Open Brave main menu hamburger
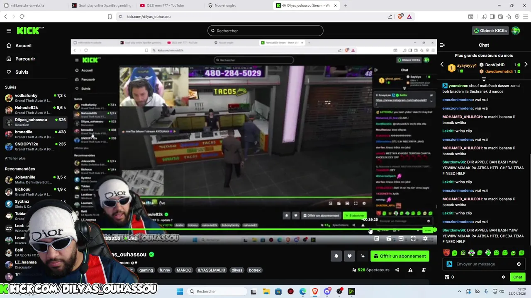Screen dimensions: 531x298 (525, 17)
